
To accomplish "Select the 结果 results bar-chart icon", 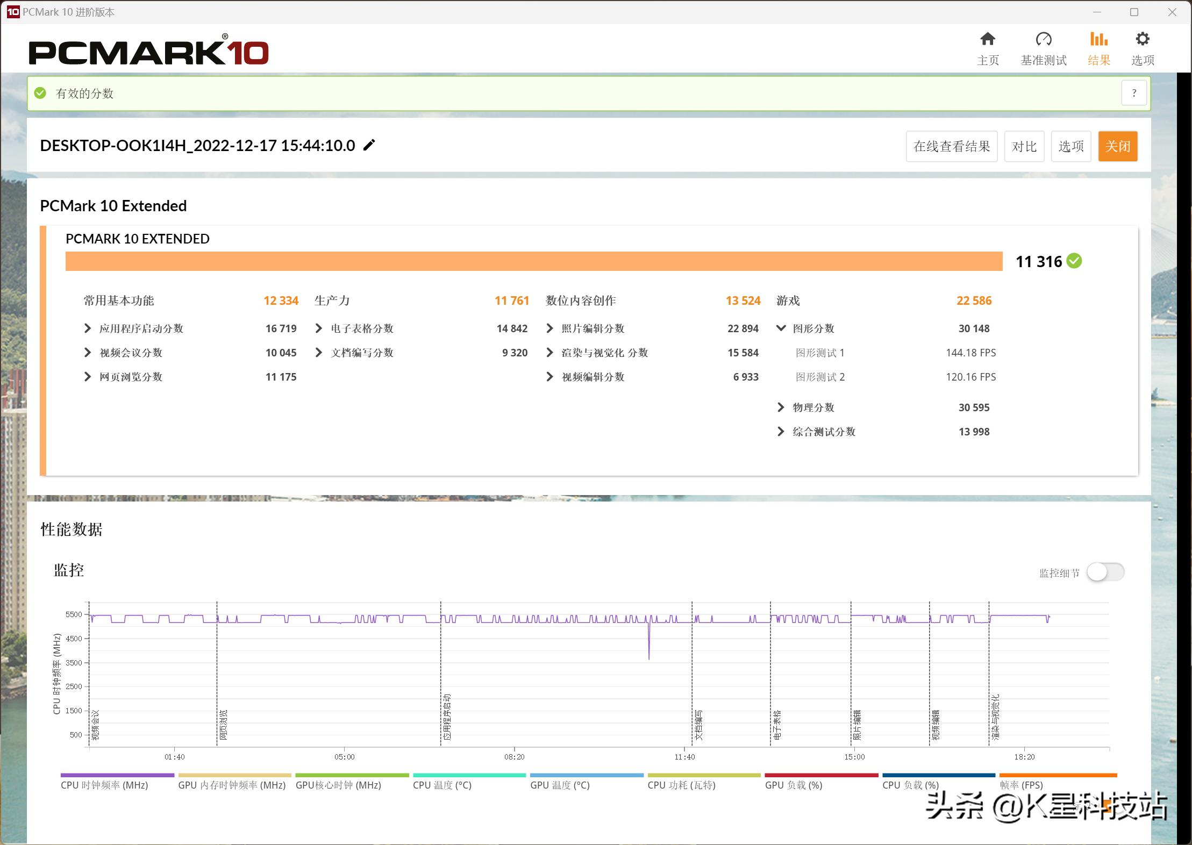I will pos(1100,39).
